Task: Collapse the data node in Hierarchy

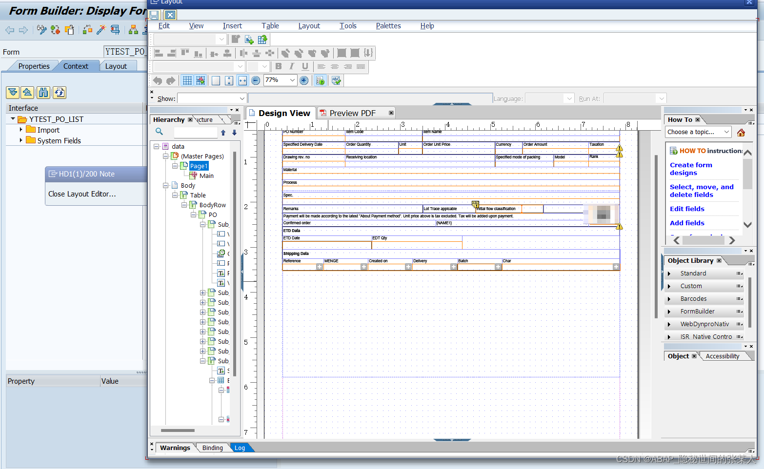Action: click(157, 146)
